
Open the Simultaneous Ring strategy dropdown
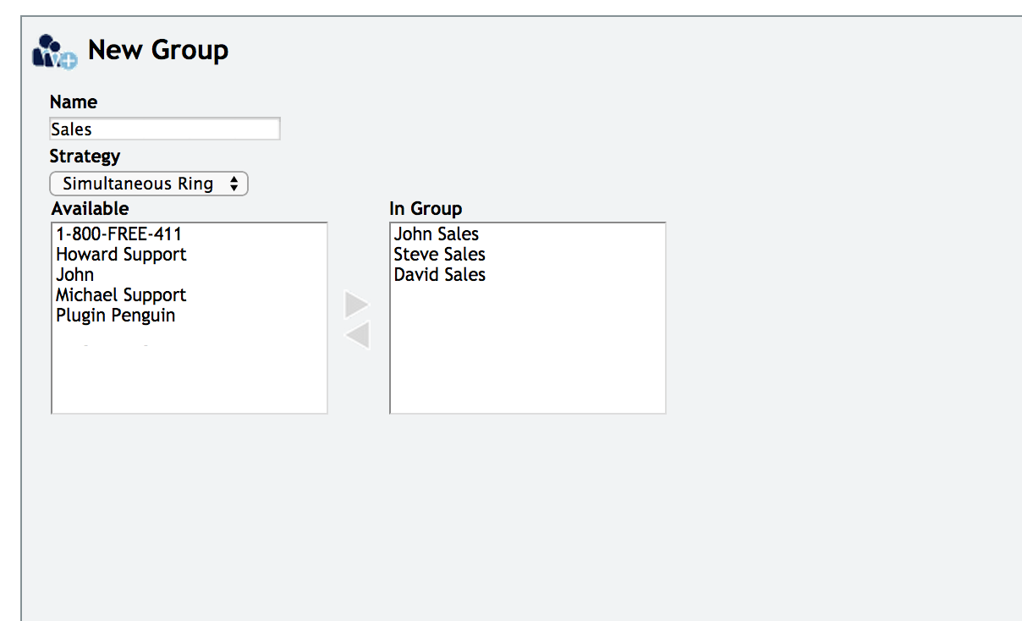click(149, 184)
